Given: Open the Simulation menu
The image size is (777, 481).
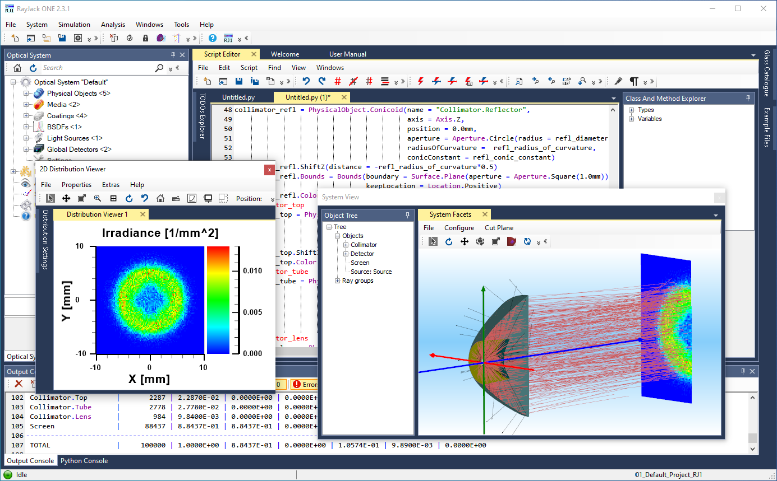Looking at the screenshot, I should click(74, 25).
